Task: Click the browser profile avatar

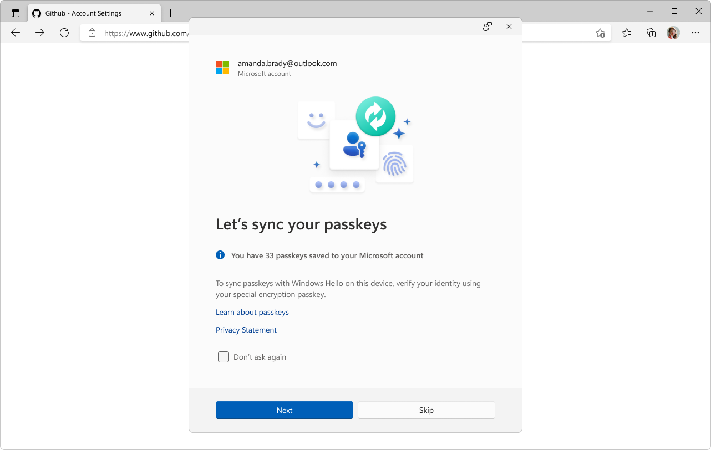Action: [x=673, y=33]
